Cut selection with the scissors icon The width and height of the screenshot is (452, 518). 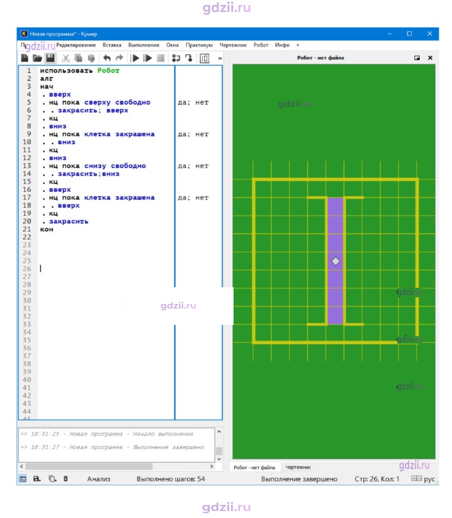[x=66, y=58]
